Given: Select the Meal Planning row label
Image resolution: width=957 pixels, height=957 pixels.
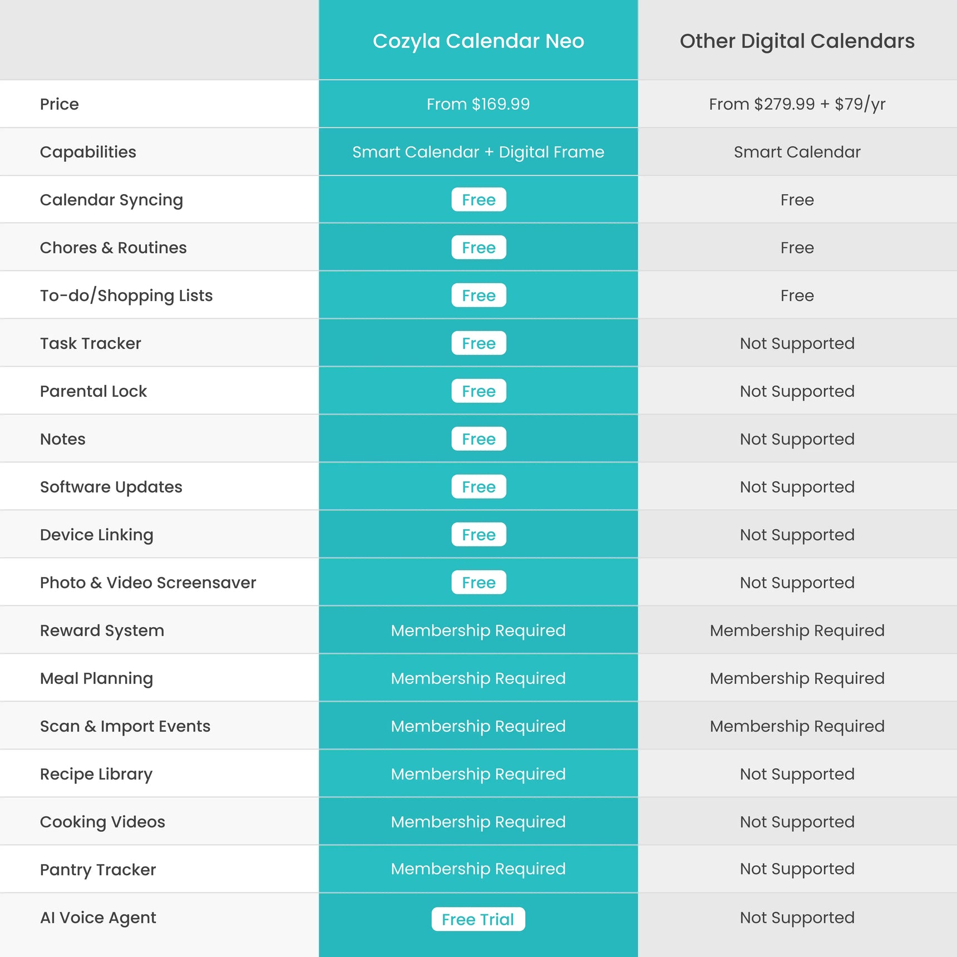Looking at the screenshot, I should (96, 678).
